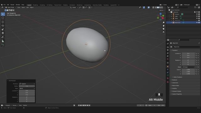This screenshot has height=113, width=201.
Task: Expand the Custom Properties panel
Action: pyautogui.click(x=177, y=94)
